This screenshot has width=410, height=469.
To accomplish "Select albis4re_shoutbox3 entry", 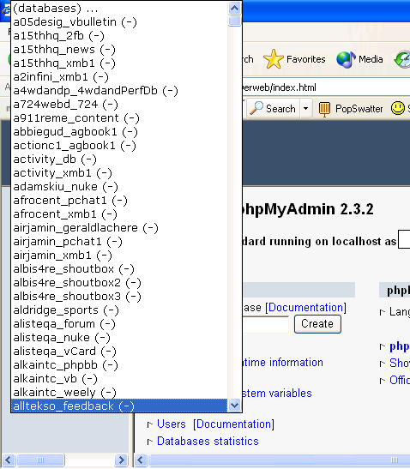I will click(119, 297).
